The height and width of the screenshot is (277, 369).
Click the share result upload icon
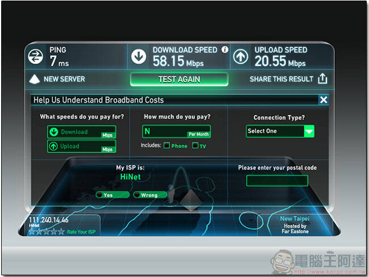tap(322, 78)
